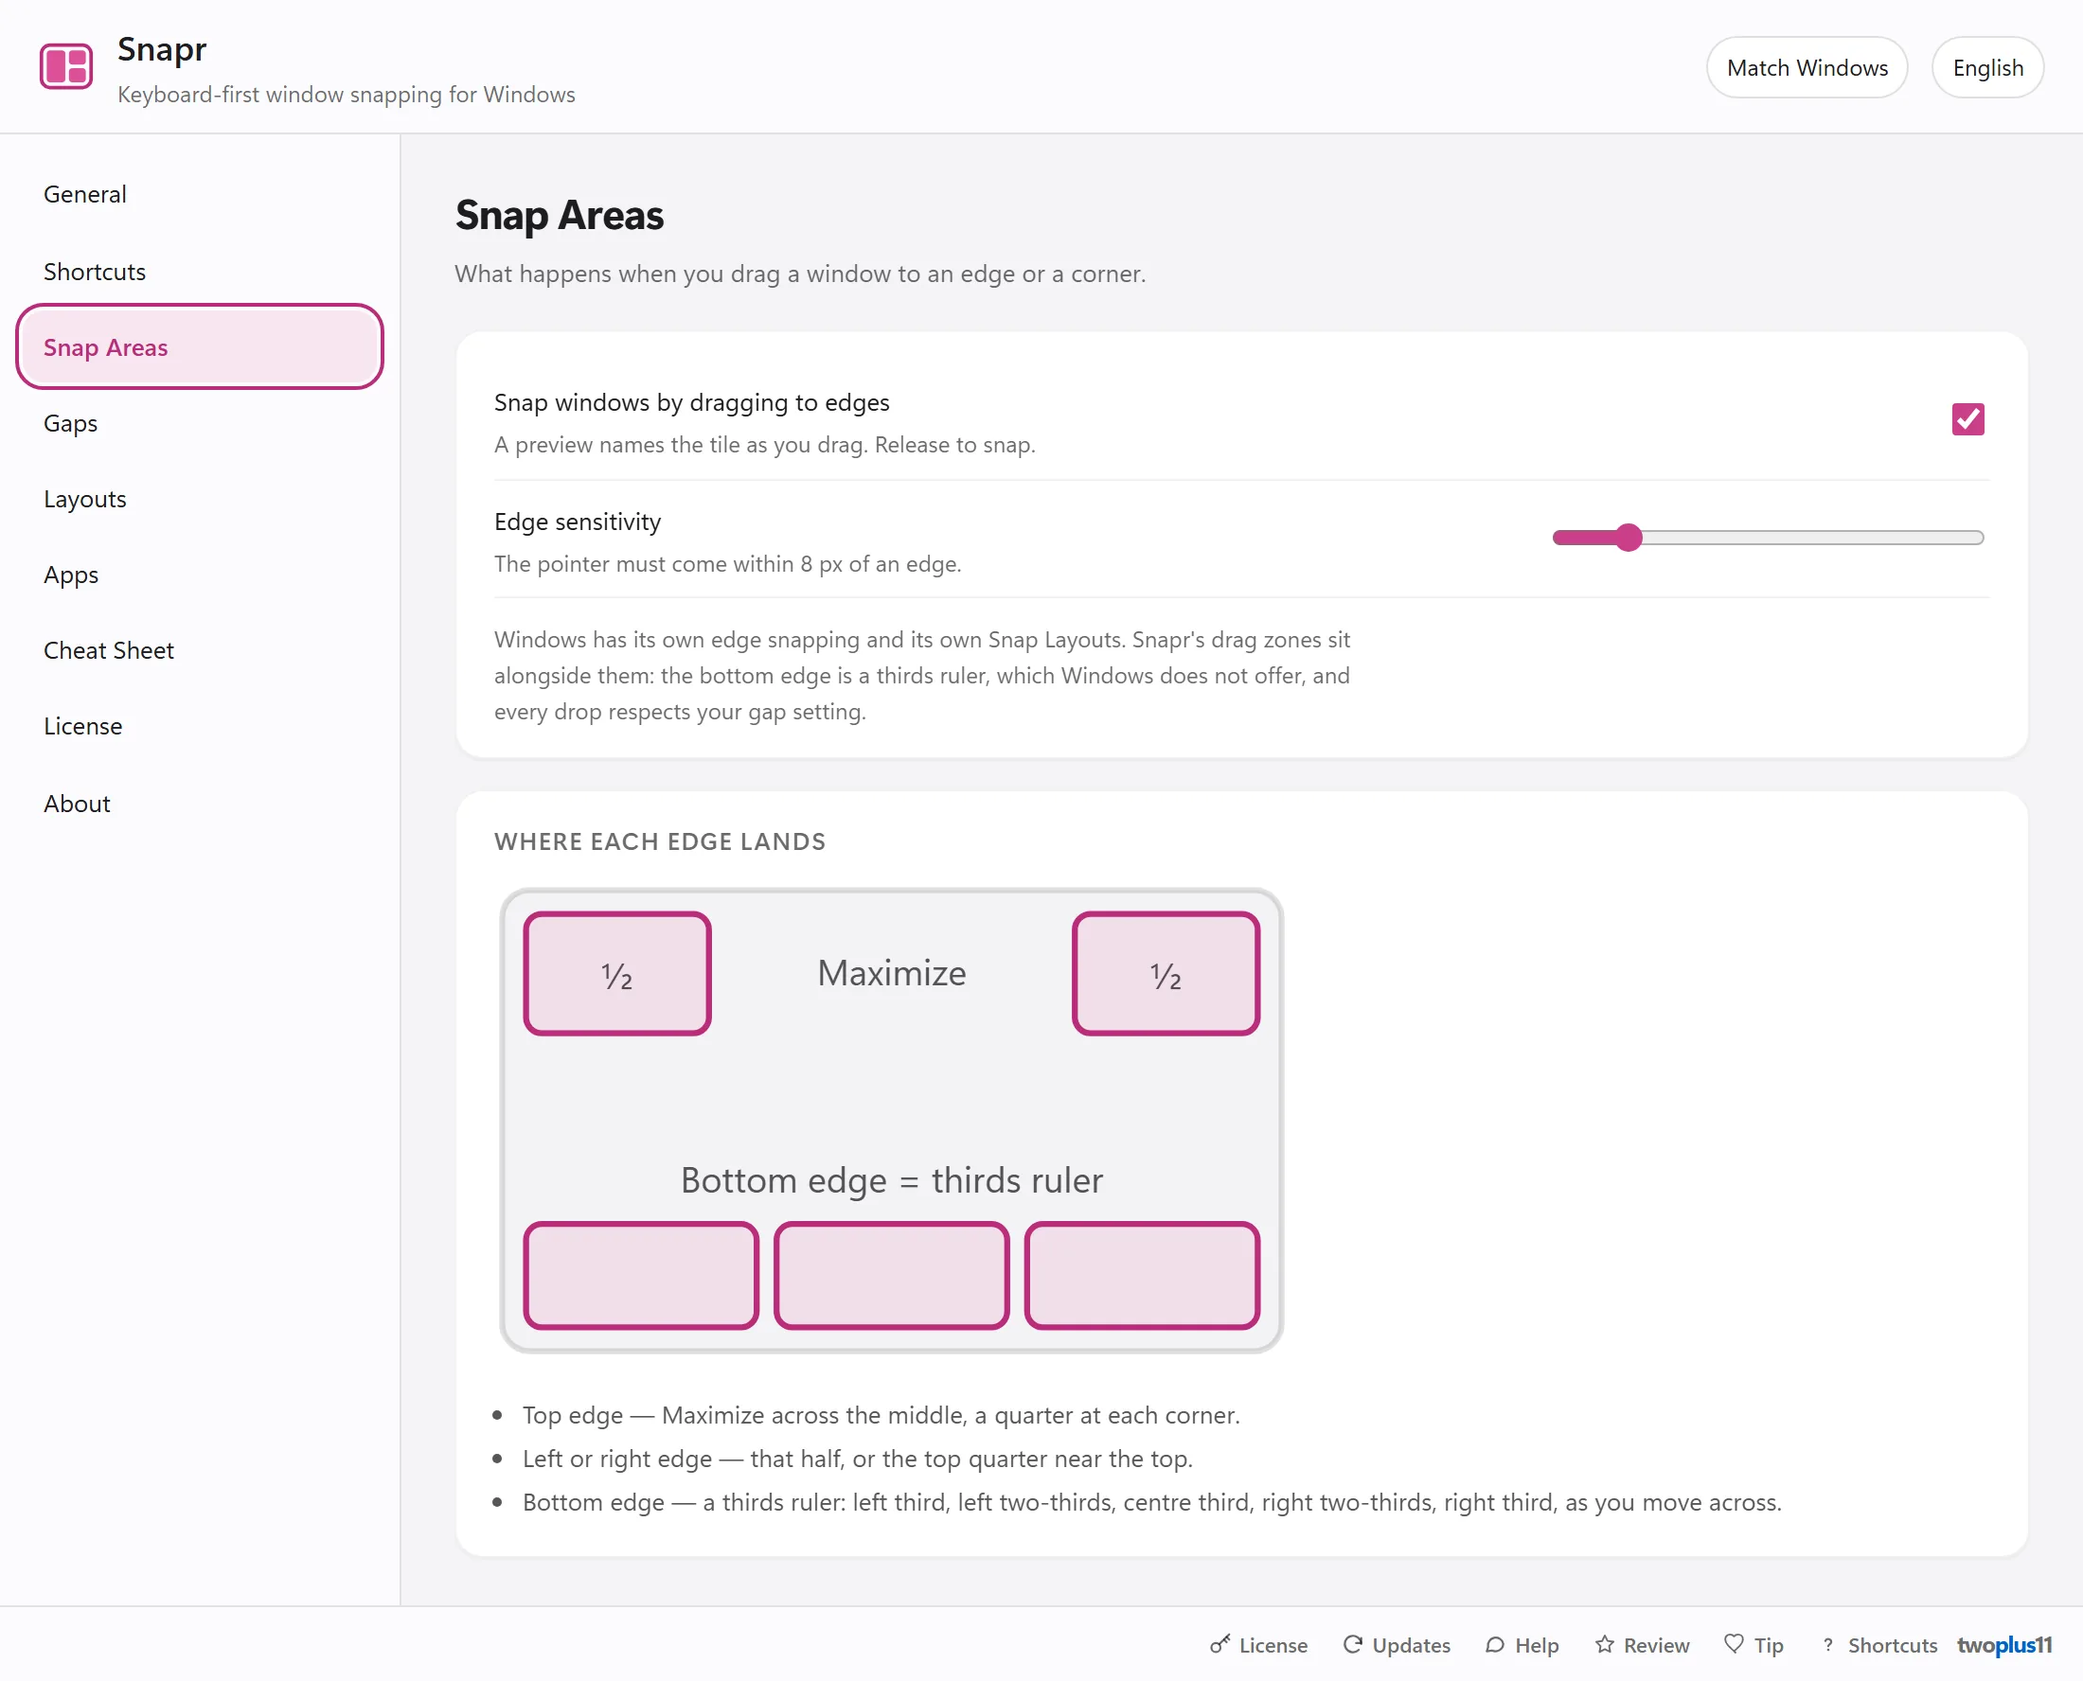Screen dimensions: 2083x1681
Task: Switch to the Layouts section
Action: tap(200, 499)
